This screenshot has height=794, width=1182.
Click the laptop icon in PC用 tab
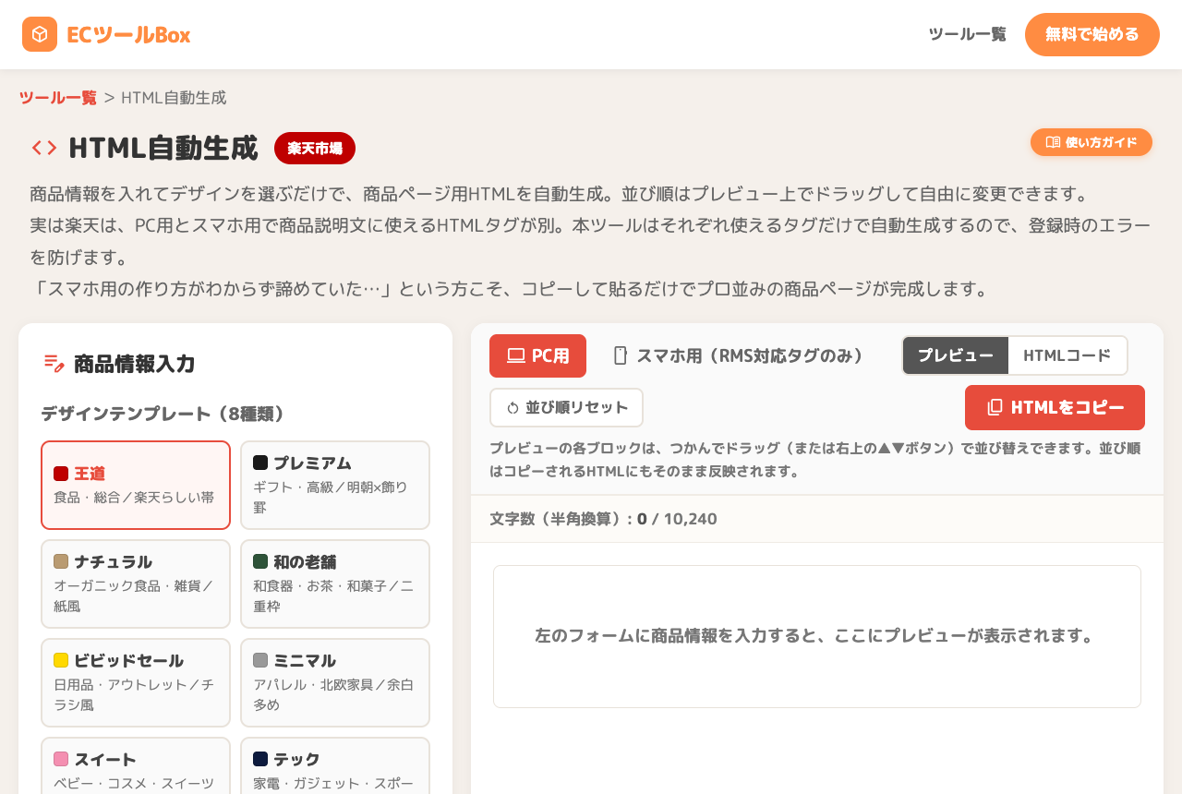516,355
